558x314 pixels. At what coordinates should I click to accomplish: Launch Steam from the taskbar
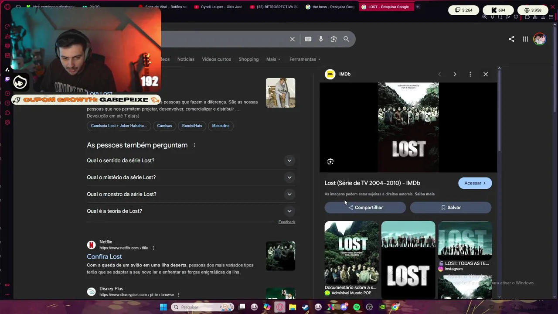[x=306, y=307]
